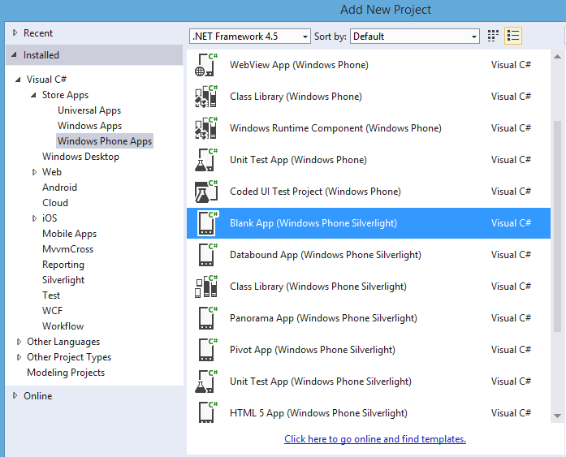Select Windows Phone Apps category
566x457 pixels.
tap(105, 141)
